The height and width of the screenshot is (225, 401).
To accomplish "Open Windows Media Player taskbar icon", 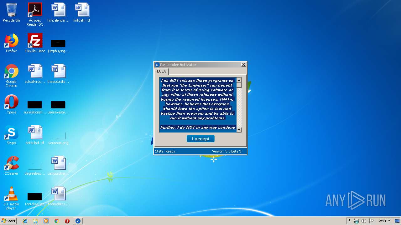I will coord(46,221).
